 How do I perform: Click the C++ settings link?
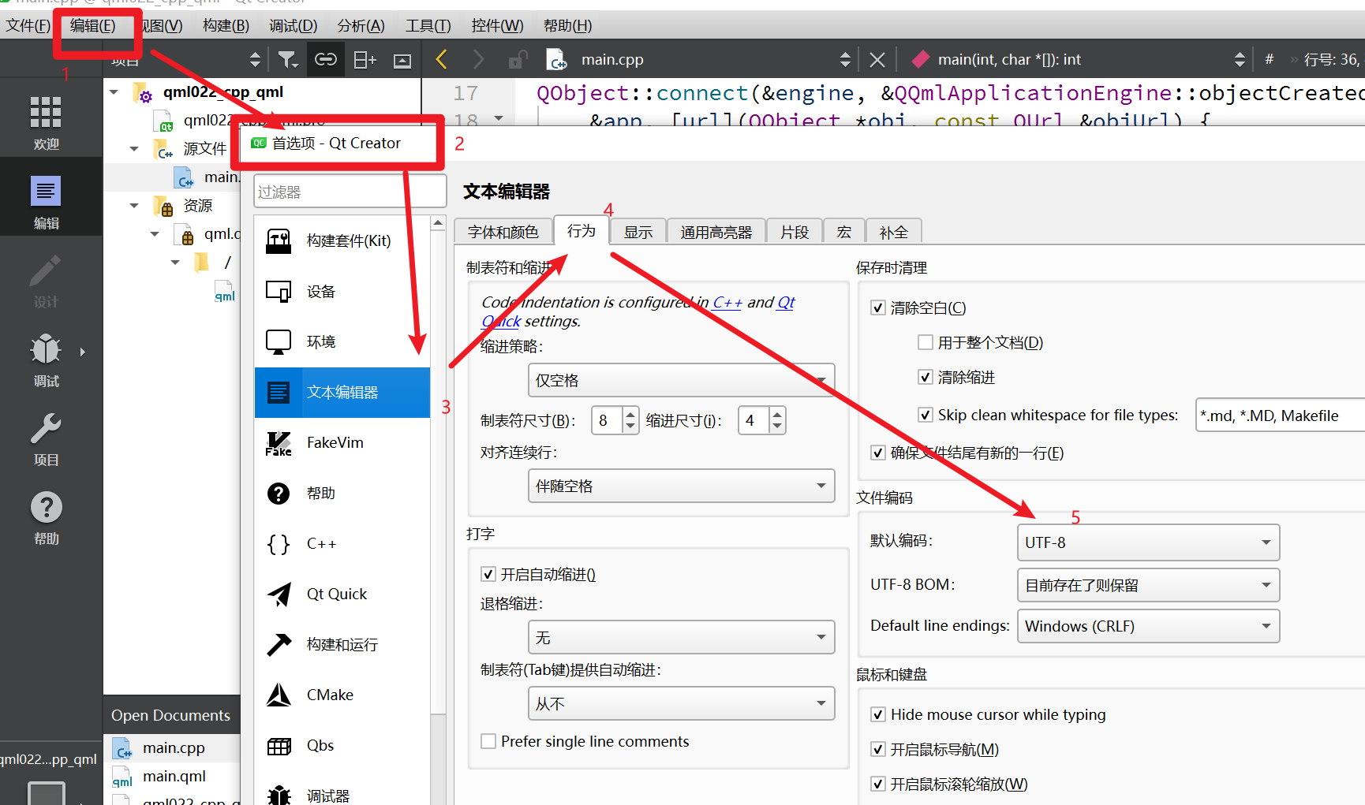point(727,302)
